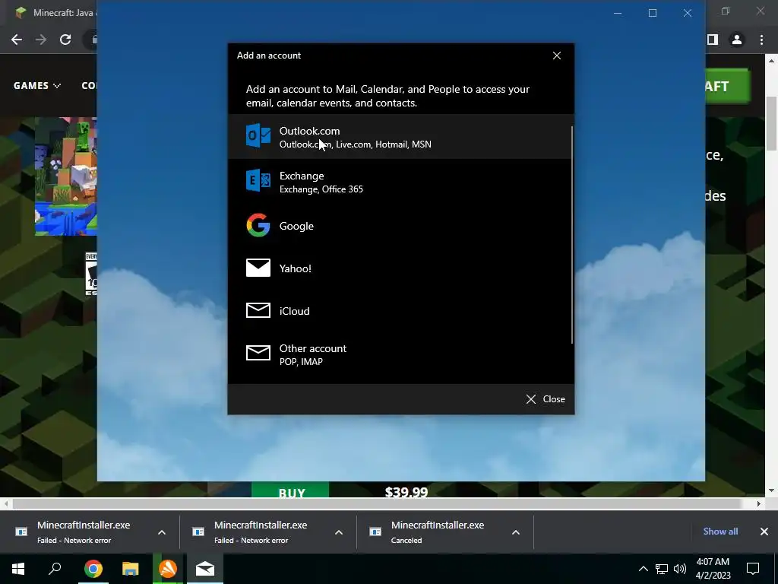
Task: Switch to Chrome from the taskbar
Action: tap(93, 569)
